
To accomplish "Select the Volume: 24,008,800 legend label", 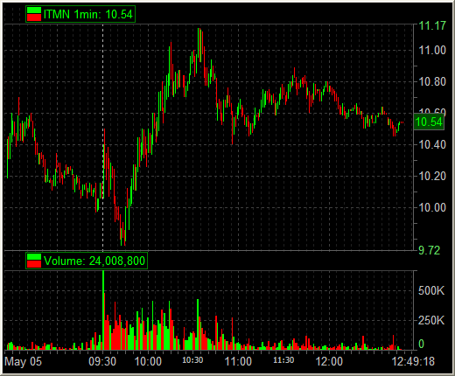I will (94, 261).
